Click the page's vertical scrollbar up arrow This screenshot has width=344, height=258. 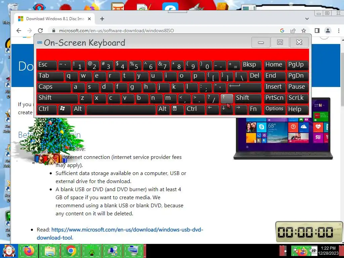(342, 41)
